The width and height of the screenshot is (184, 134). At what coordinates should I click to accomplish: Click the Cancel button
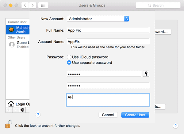pyautogui.click(x=108, y=115)
